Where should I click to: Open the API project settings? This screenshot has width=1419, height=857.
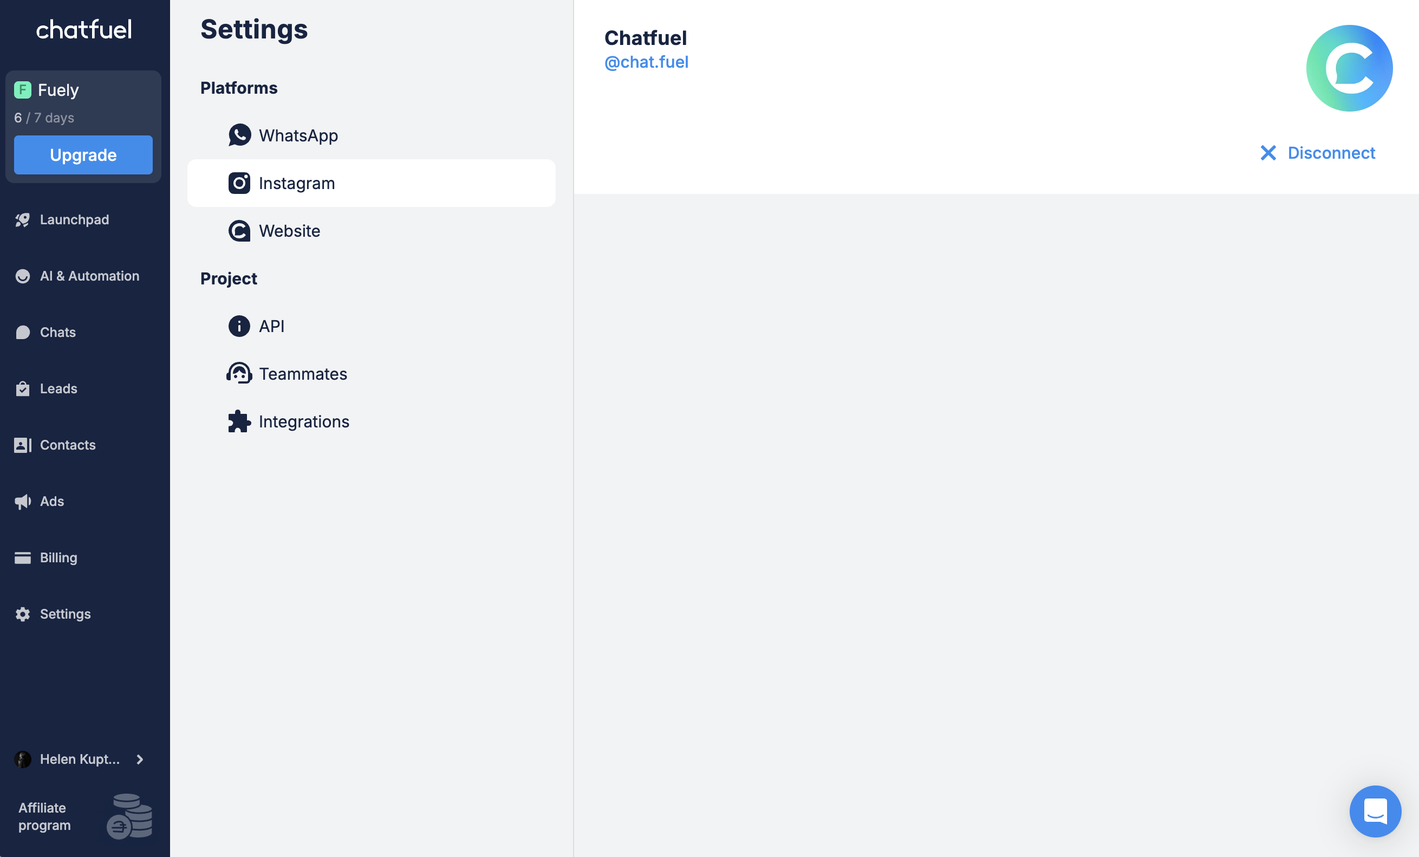coord(271,326)
